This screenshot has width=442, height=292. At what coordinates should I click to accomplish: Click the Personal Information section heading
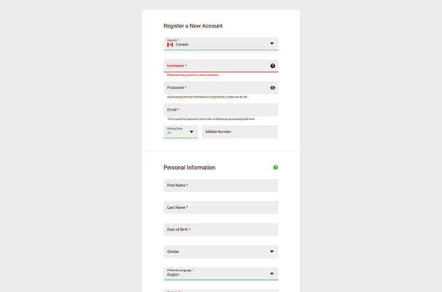(189, 167)
